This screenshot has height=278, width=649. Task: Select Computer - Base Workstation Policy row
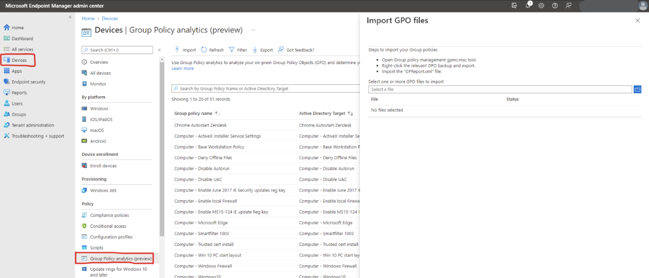tap(266, 147)
